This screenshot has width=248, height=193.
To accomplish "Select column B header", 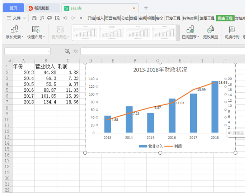I will pos(46,61).
